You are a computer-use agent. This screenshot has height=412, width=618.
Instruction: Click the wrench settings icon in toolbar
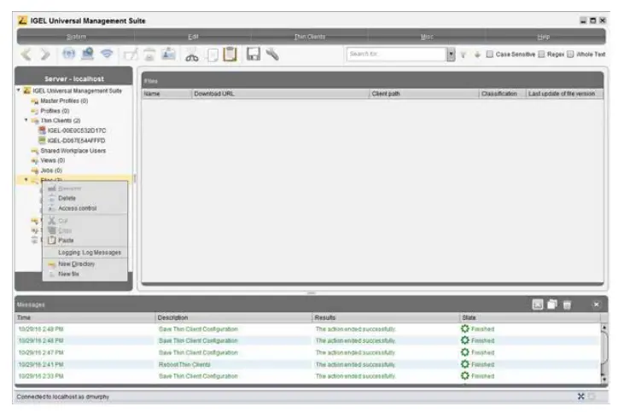272,54
